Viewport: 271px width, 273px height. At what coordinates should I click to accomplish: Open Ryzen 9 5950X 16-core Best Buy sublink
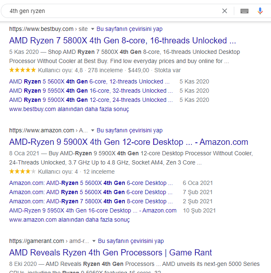pyautogui.click(x=91, y=91)
